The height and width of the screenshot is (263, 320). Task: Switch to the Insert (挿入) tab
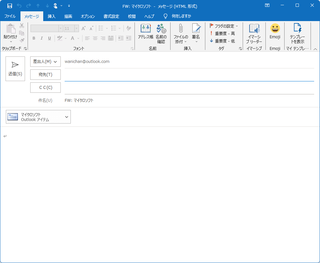[x=51, y=16]
